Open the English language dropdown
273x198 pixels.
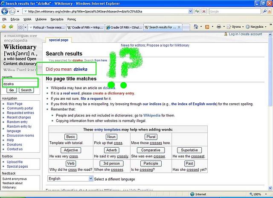70,179
